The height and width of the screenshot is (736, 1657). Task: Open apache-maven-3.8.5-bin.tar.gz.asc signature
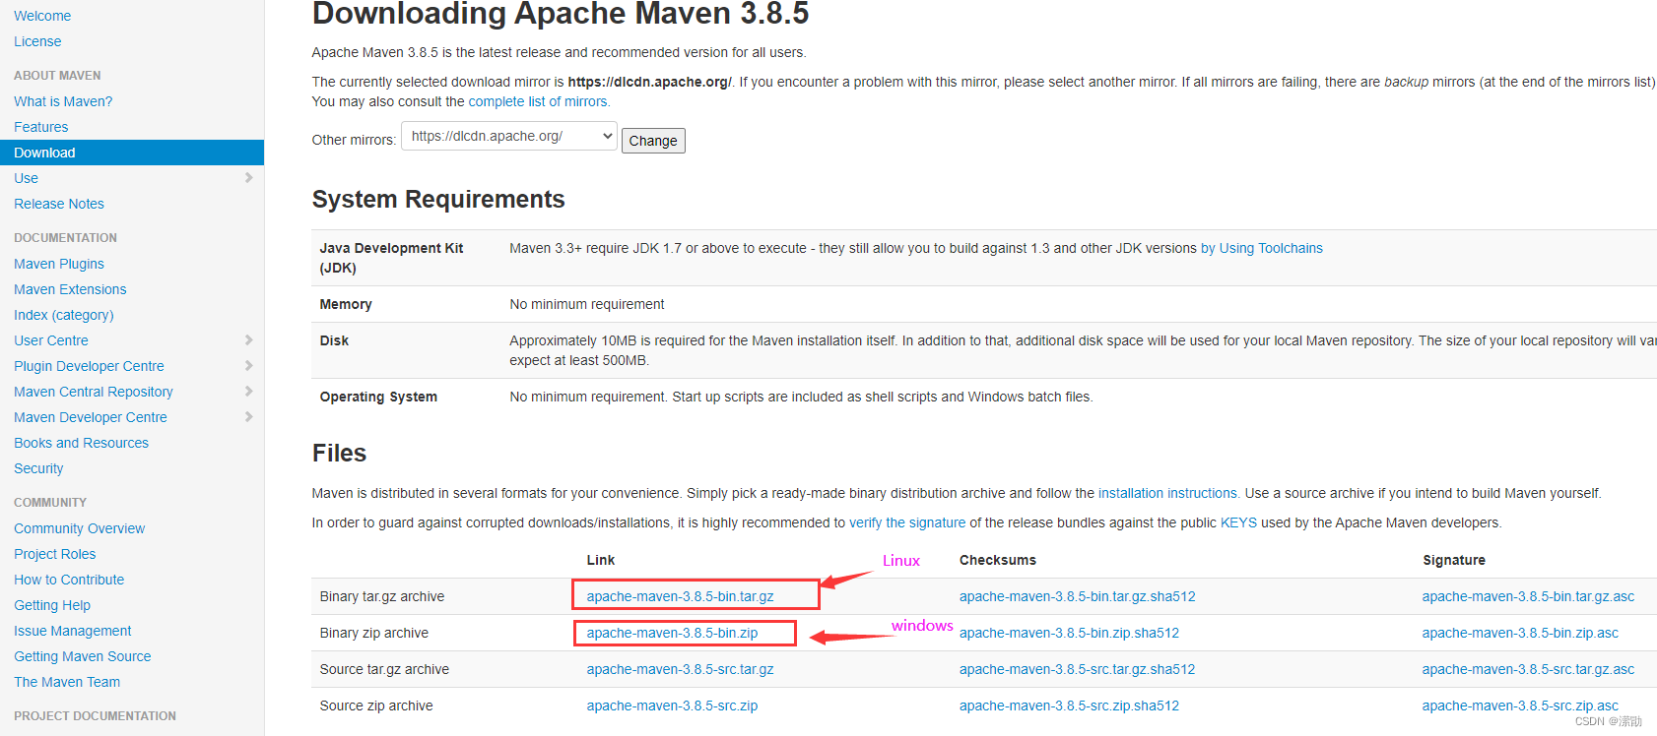pos(1528,596)
